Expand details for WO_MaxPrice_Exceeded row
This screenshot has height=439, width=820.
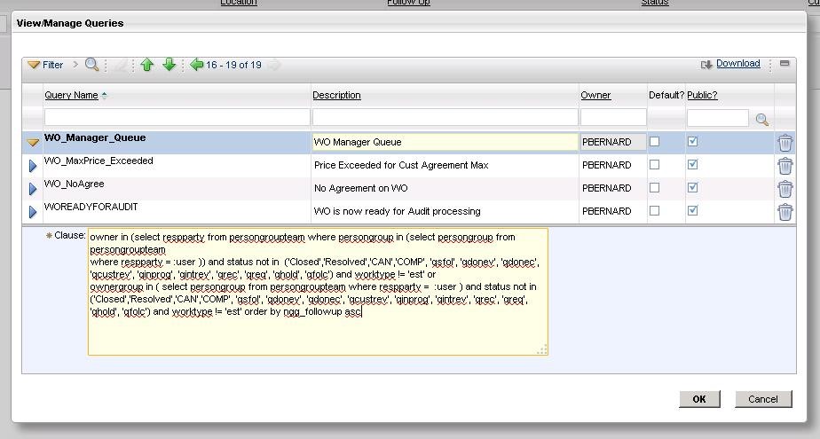(x=33, y=166)
